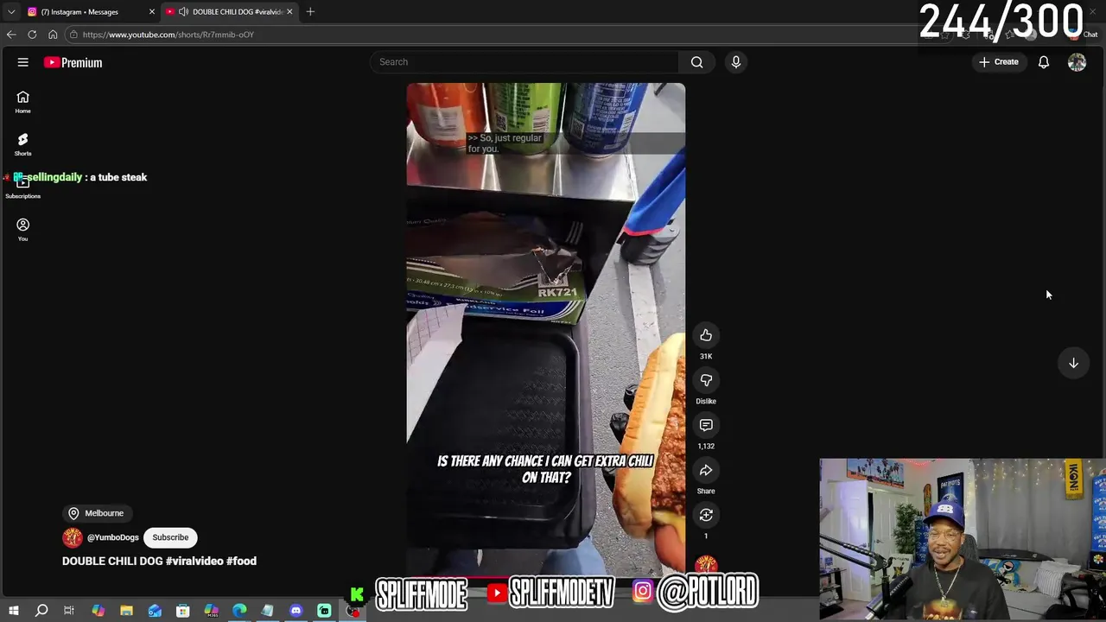Open the @YumboDogs channel name link
This screenshot has height=622, width=1106.
pyautogui.click(x=113, y=537)
